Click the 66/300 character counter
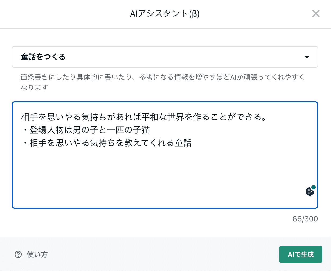Viewport: 331px width, 271px height. [305, 219]
